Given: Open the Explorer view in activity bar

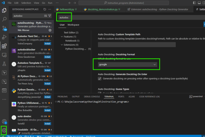Looking at the screenshot, I should 4,10.
